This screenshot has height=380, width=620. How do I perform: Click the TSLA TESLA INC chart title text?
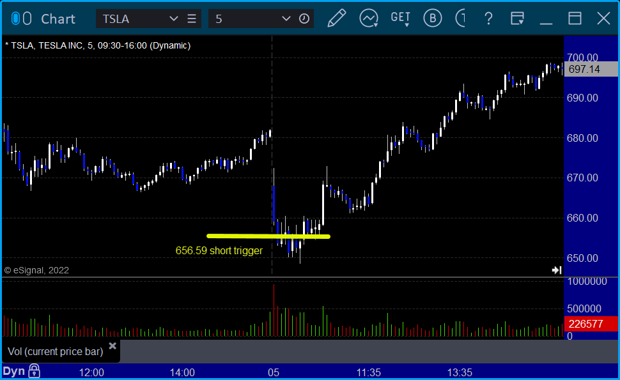98,45
